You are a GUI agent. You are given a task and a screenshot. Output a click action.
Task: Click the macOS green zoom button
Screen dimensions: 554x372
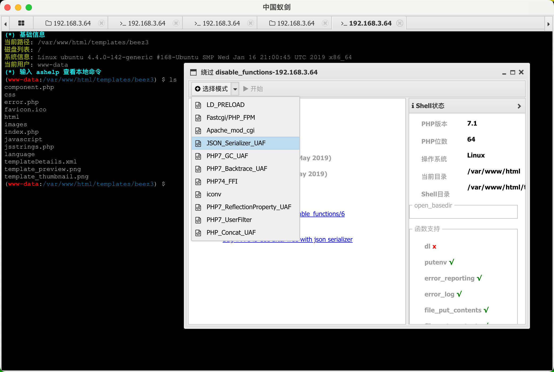pyautogui.click(x=29, y=7)
